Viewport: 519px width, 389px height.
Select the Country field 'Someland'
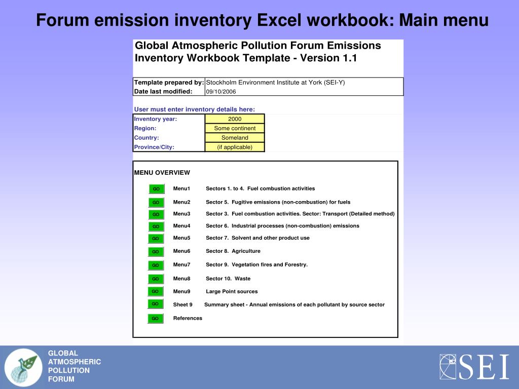click(235, 138)
